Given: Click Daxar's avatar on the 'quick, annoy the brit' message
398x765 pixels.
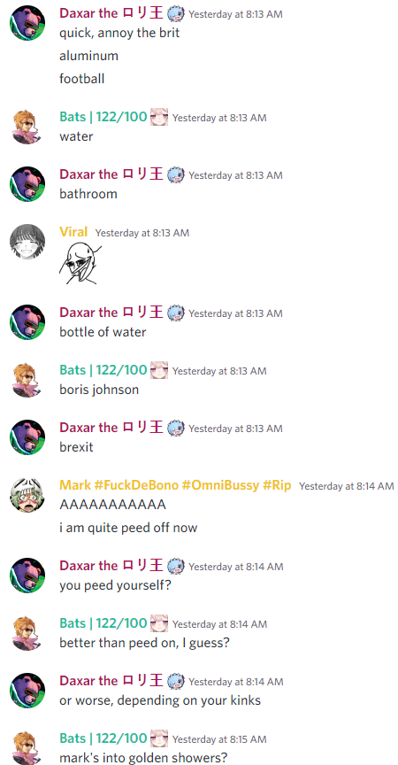Looking at the screenshot, I should tap(27, 23).
